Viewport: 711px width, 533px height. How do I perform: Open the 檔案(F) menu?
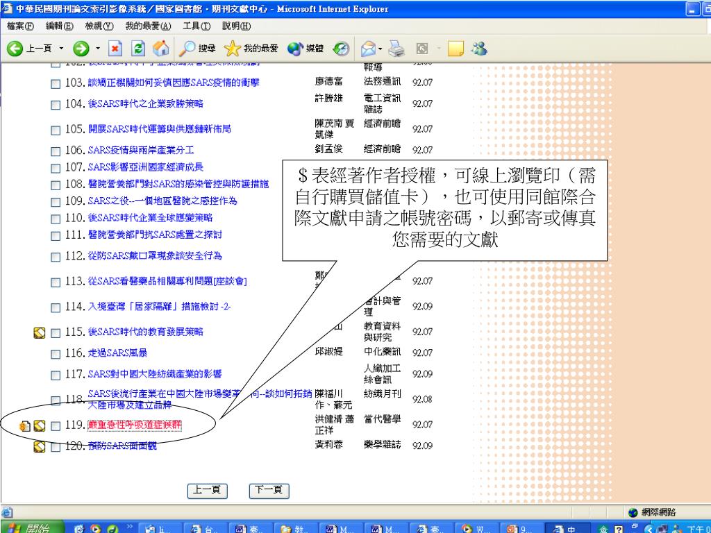point(20,26)
